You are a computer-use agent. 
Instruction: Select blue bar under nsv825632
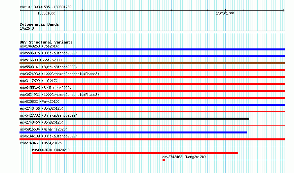[x=152, y=105]
